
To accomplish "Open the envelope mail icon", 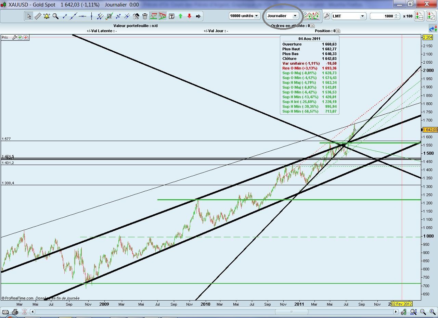I will pos(5,312).
